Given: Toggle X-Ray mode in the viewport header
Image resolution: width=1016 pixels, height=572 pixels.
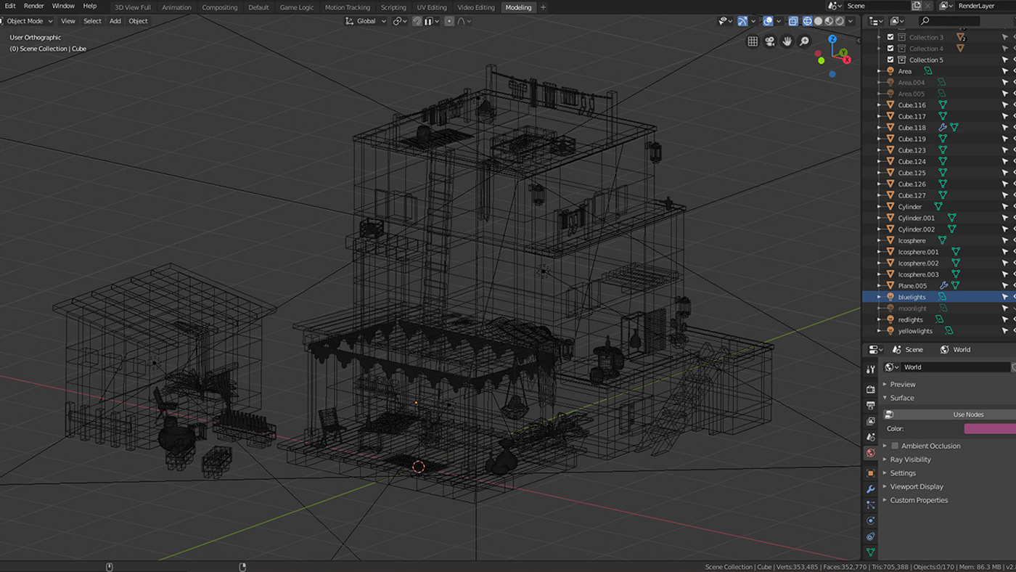Looking at the screenshot, I should tap(793, 21).
